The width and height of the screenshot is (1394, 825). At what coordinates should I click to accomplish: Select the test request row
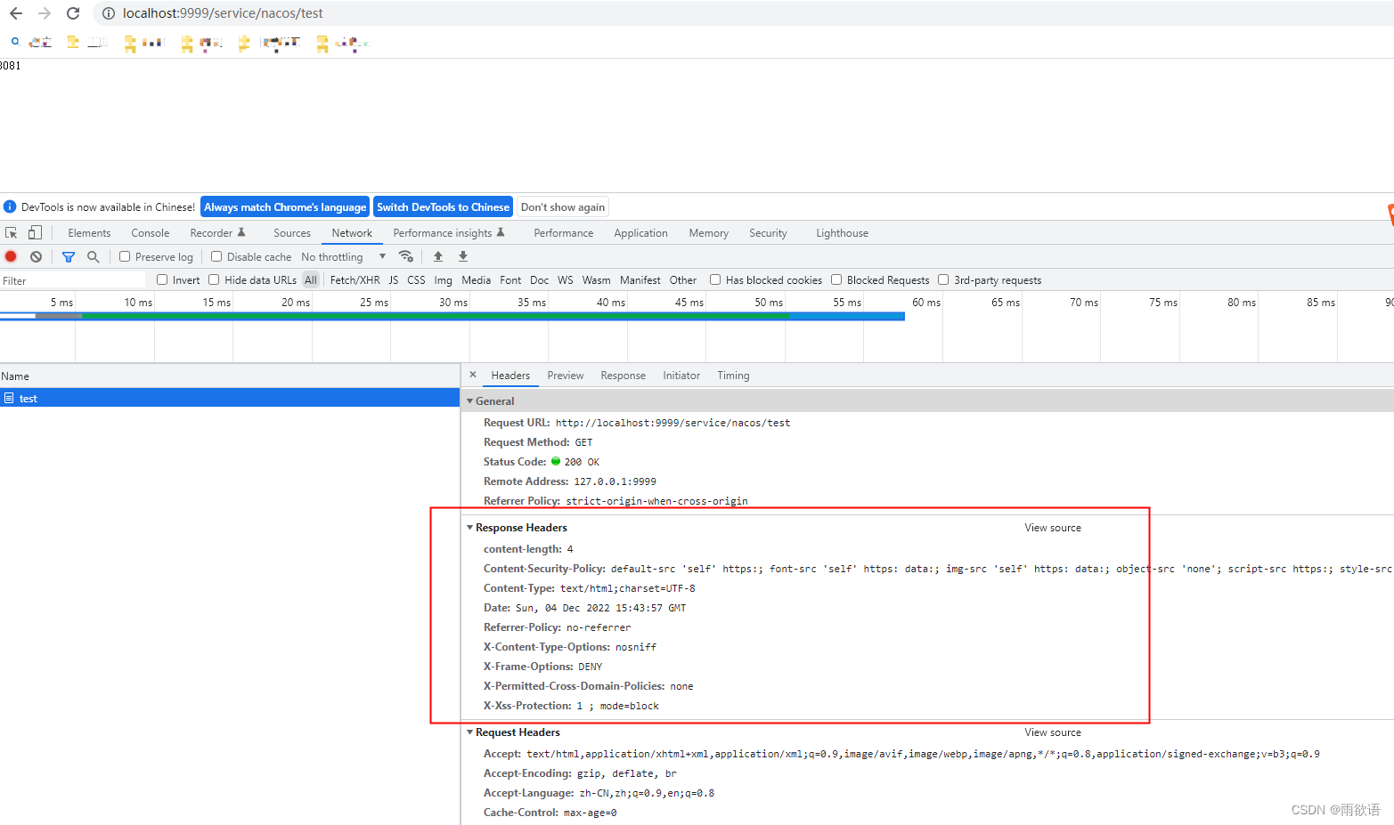click(230, 398)
